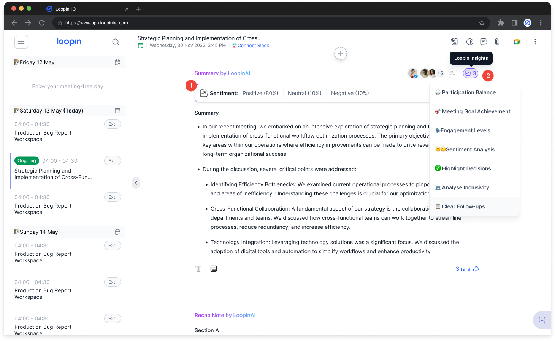Click the meeting title Strategic Planning and Implementation
This screenshot has height=341, width=555.
point(200,38)
